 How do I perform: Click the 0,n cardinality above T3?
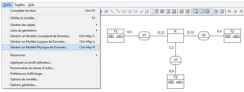click(x=172, y=71)
